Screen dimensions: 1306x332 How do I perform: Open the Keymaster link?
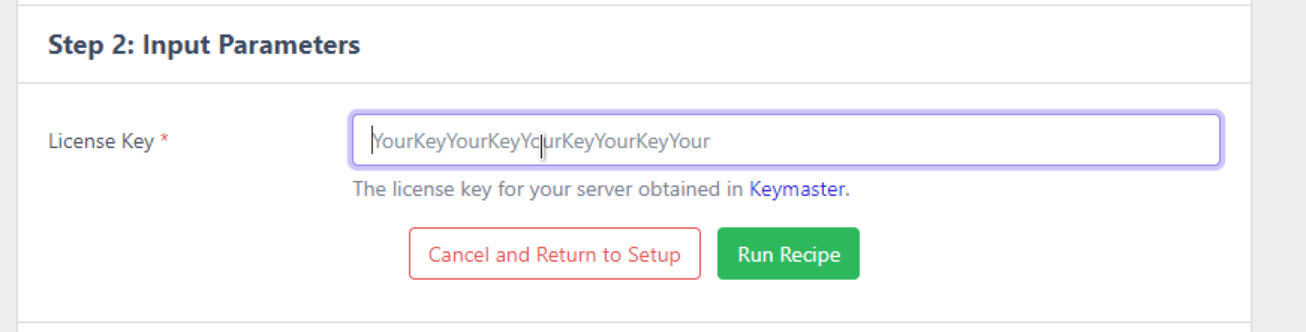[x=797, y=189]
